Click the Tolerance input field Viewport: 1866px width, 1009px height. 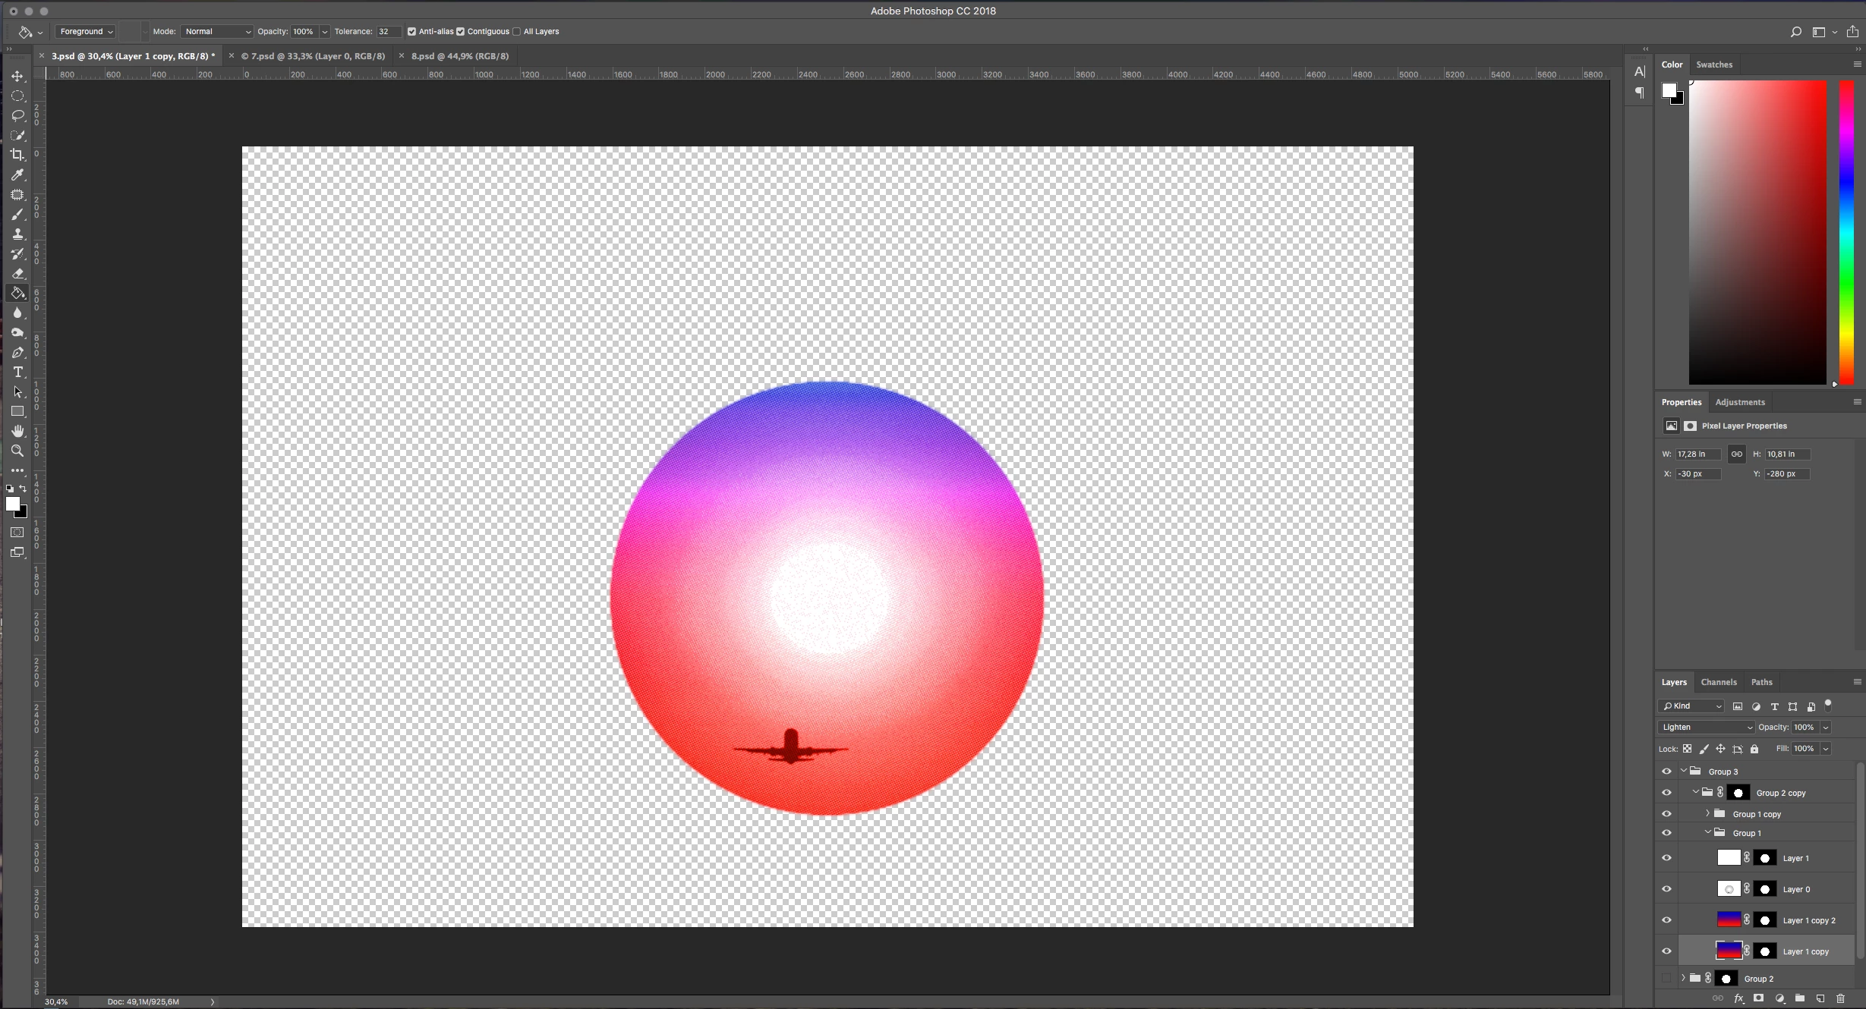[387, 32]
